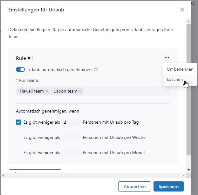198x195 pixels.
Task: Click the vertical scrollbar down arrow
Action: tap(188, 170)
